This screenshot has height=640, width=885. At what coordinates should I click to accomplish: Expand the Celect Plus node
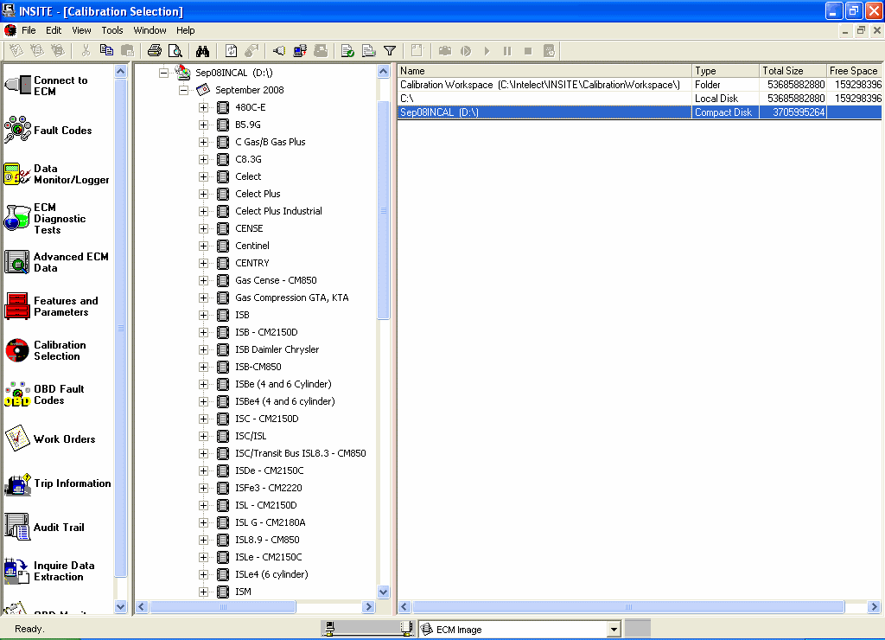coord(203,194)
